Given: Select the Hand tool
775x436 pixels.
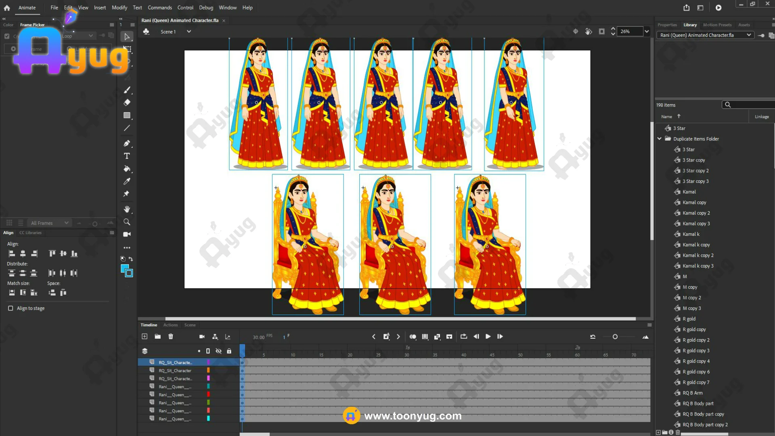Looking at the screenshot, I should (127, 209).
